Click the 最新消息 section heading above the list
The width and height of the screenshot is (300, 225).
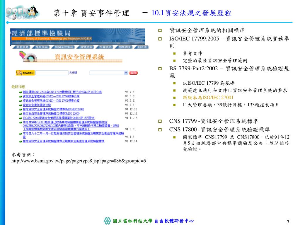(18, 87)
